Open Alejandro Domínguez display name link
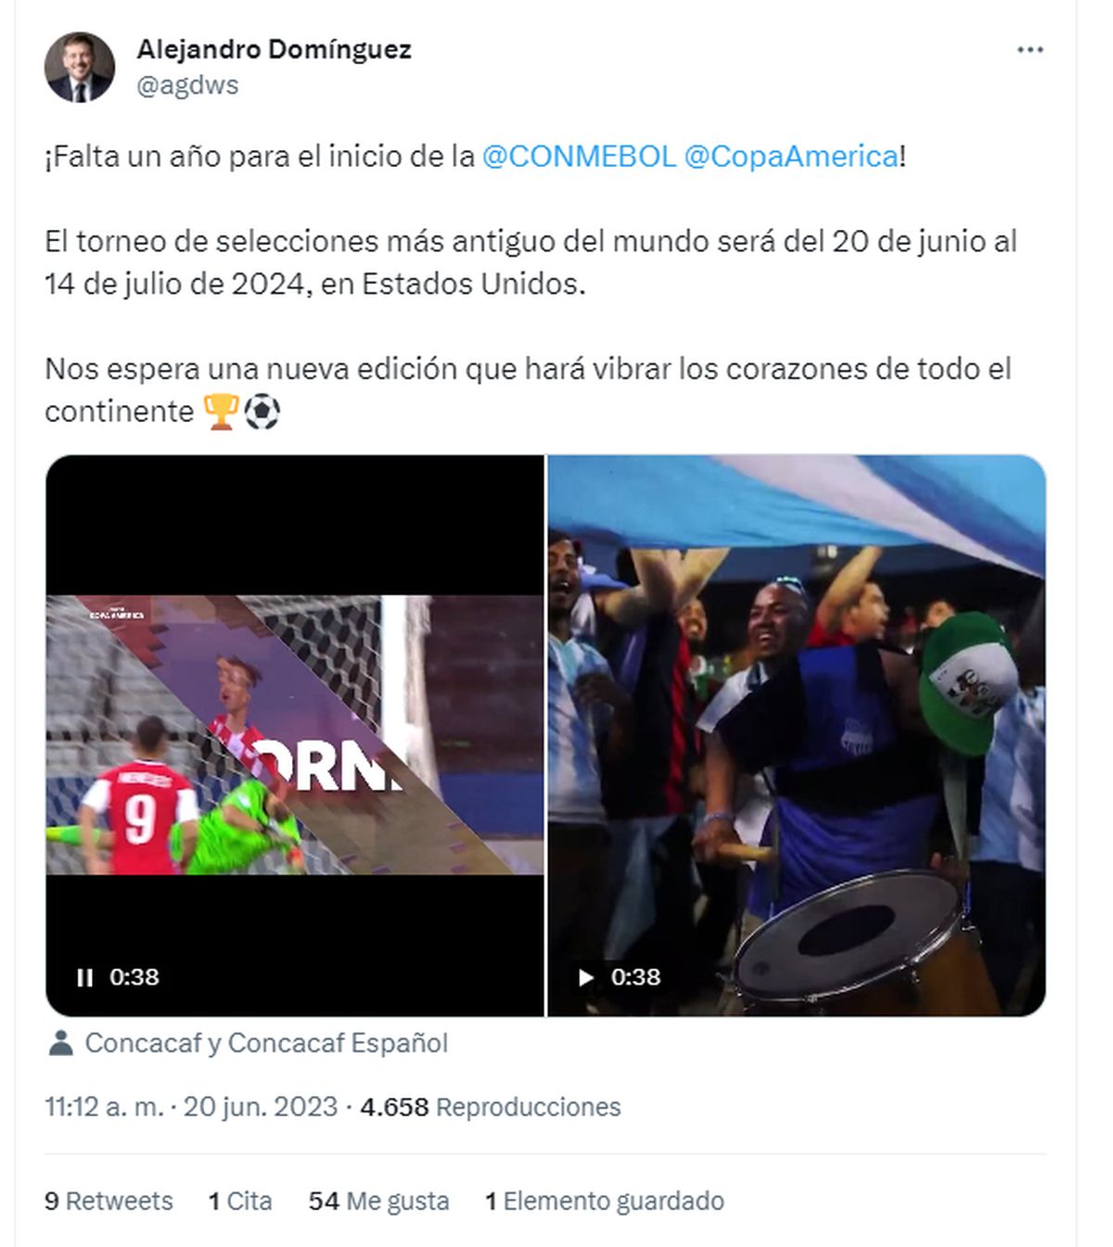1113x1247 pixels. (275, 49)
